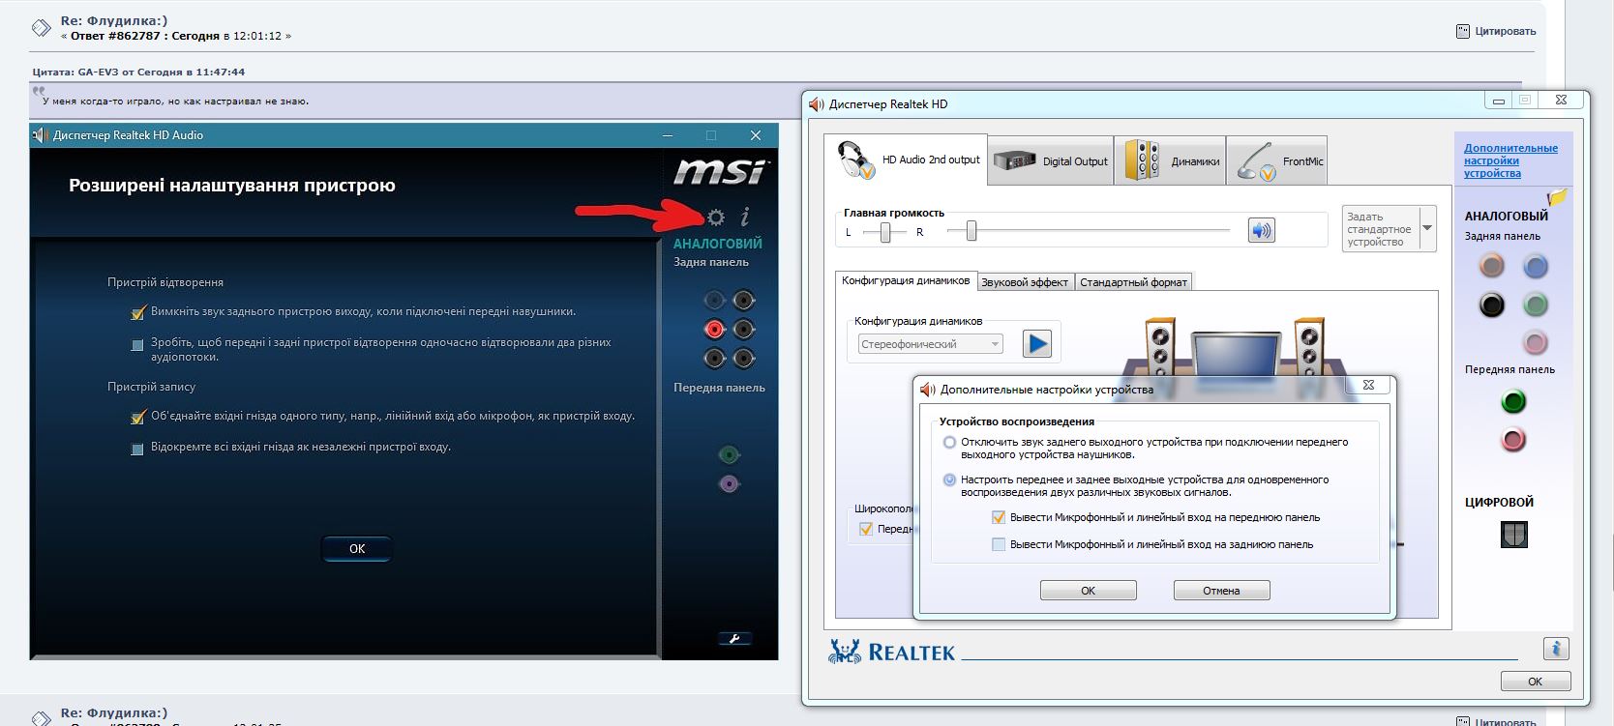
Task: Enable 'Відокремте всі вхідні гнізда' checkbox
Action: [137, 448]
